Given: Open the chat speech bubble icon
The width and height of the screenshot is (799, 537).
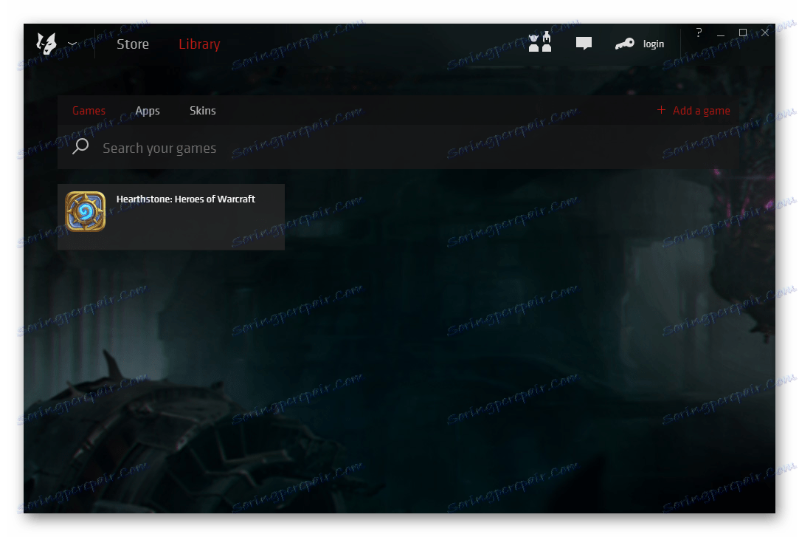Looking at the screenshot, I should pyautogui.click(x=584, y=44).
